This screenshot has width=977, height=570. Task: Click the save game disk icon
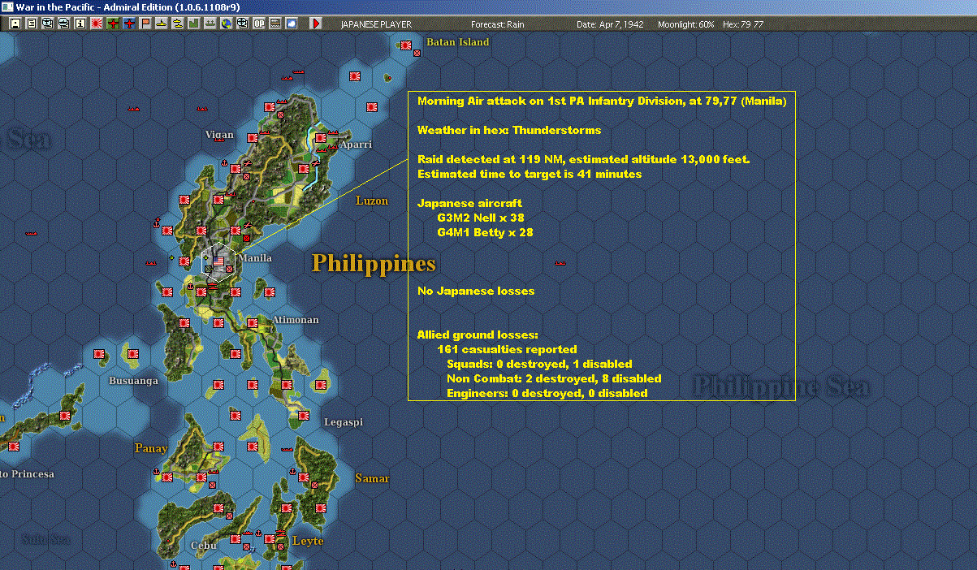pyautogui.click(x=15, y=24)
